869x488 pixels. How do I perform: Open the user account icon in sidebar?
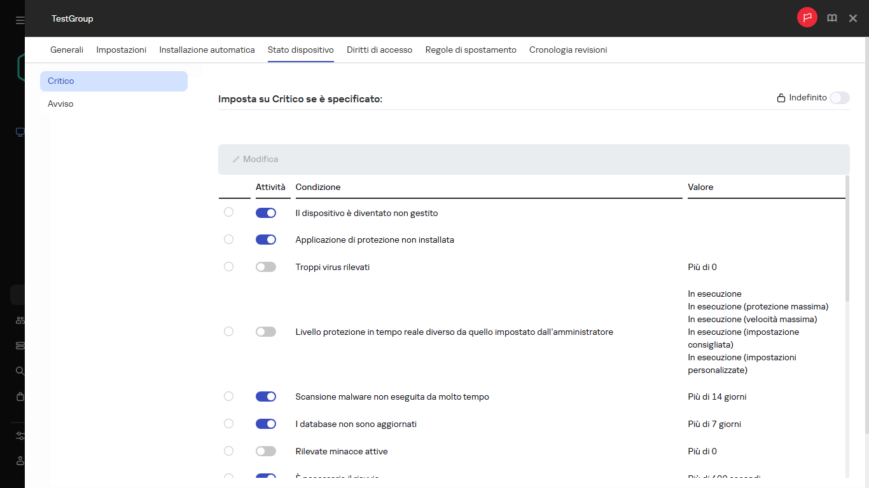click(19, 461)
